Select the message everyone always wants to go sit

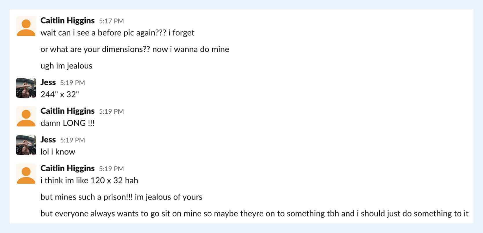[254, 214]
